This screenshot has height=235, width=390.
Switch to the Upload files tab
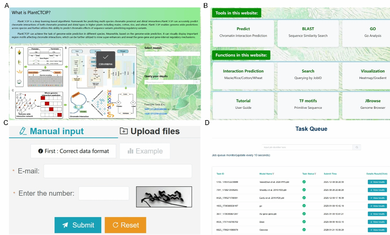[150, 131]
